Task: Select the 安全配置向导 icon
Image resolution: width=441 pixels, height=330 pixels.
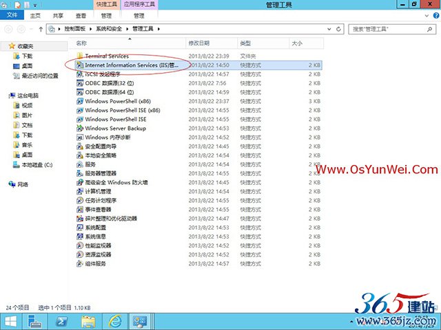Action: pyautogui.click(x=80, y=146)
